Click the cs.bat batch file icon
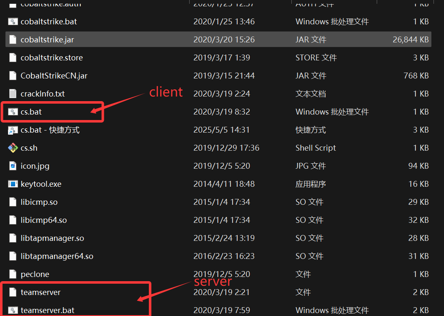Image resolution: width=444 pixels, height=316 pixels. 13,112
